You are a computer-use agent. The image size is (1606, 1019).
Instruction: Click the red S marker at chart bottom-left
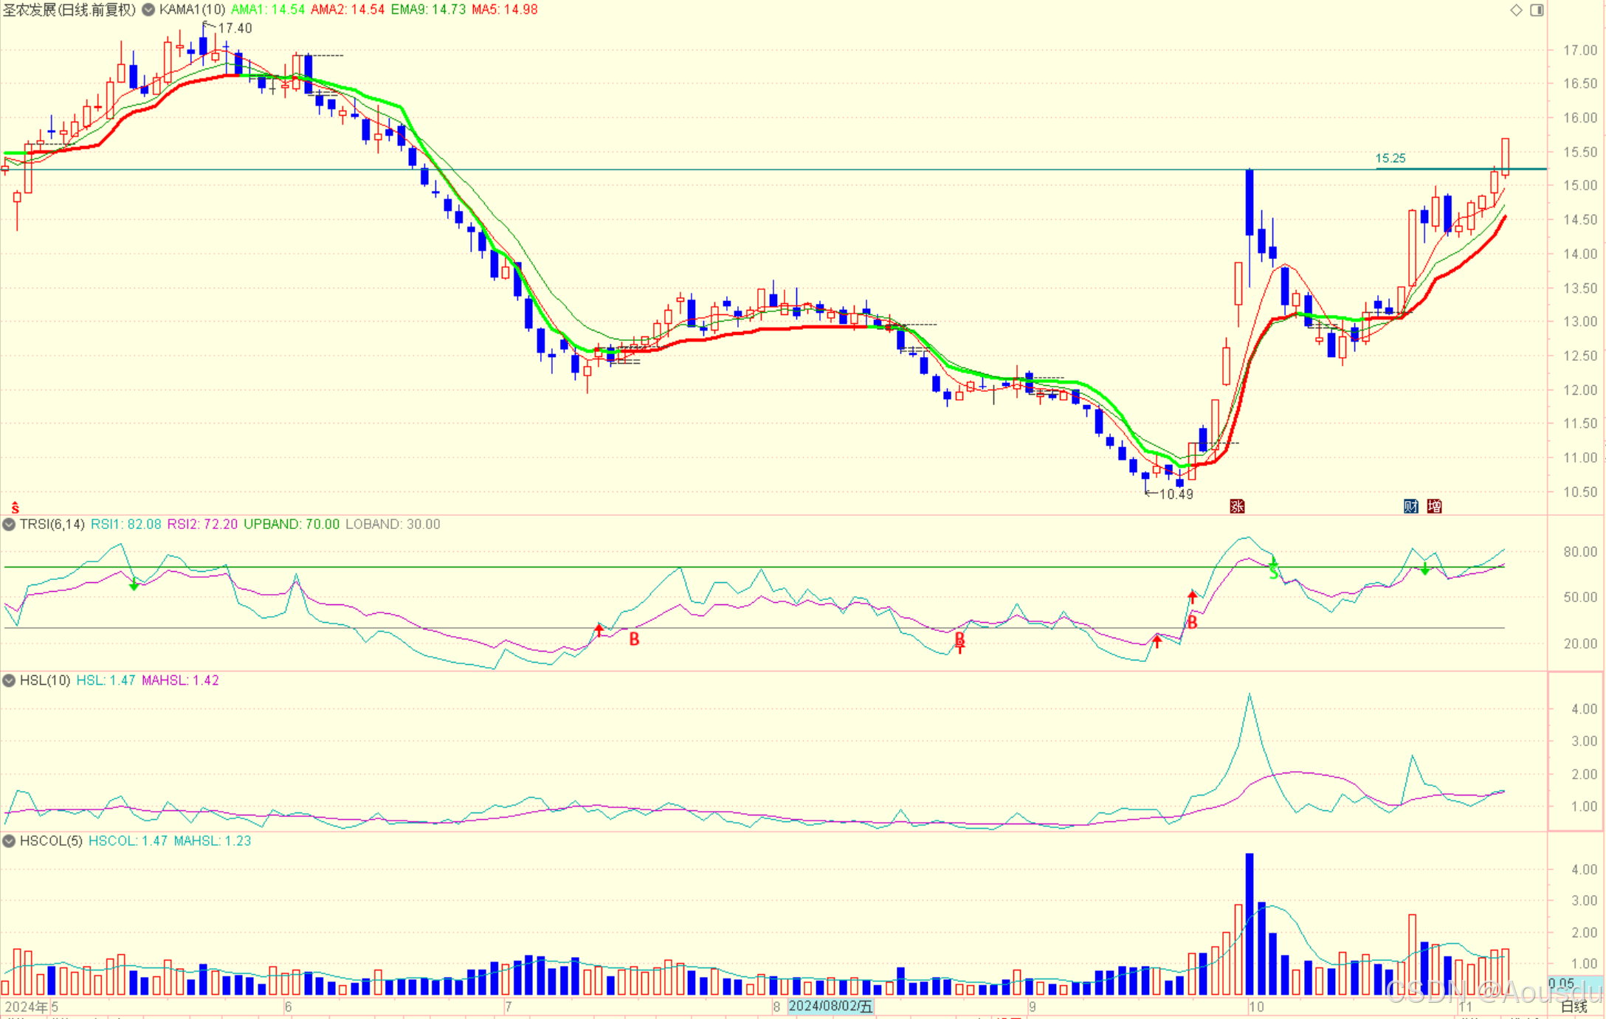pos(15,508)
